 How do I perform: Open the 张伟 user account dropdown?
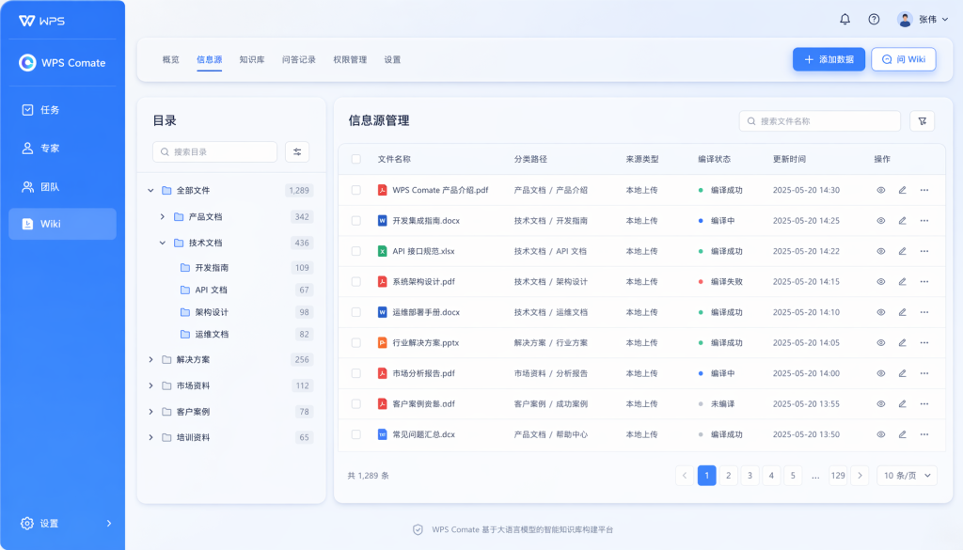point(923,19)
